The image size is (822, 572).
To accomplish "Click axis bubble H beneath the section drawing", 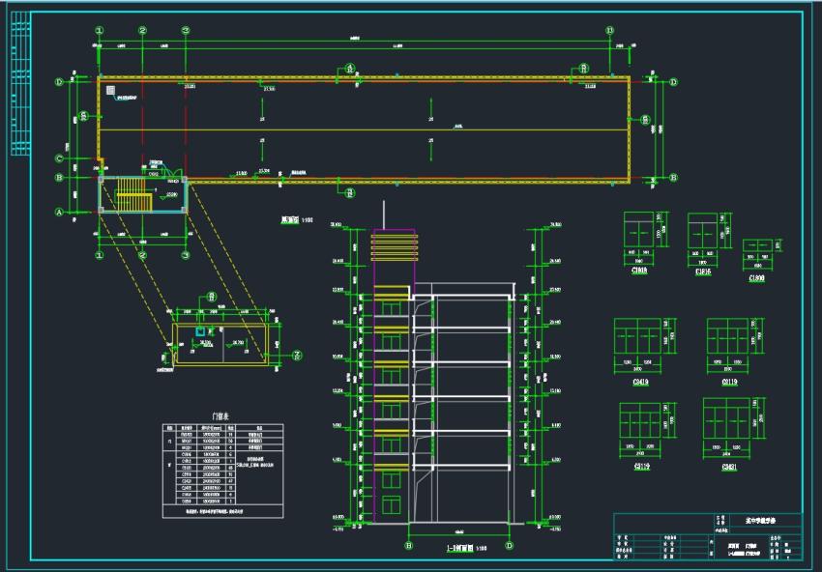I will pos(408,546).
